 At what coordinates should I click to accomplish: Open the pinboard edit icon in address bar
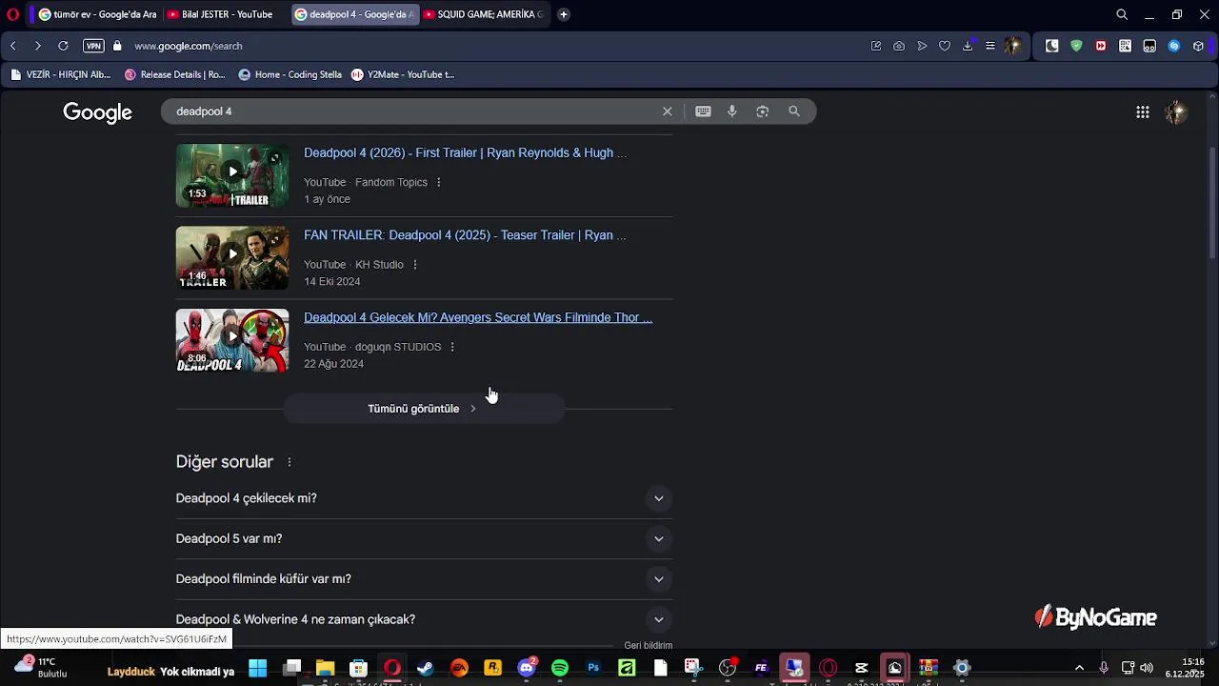point(876,46)
